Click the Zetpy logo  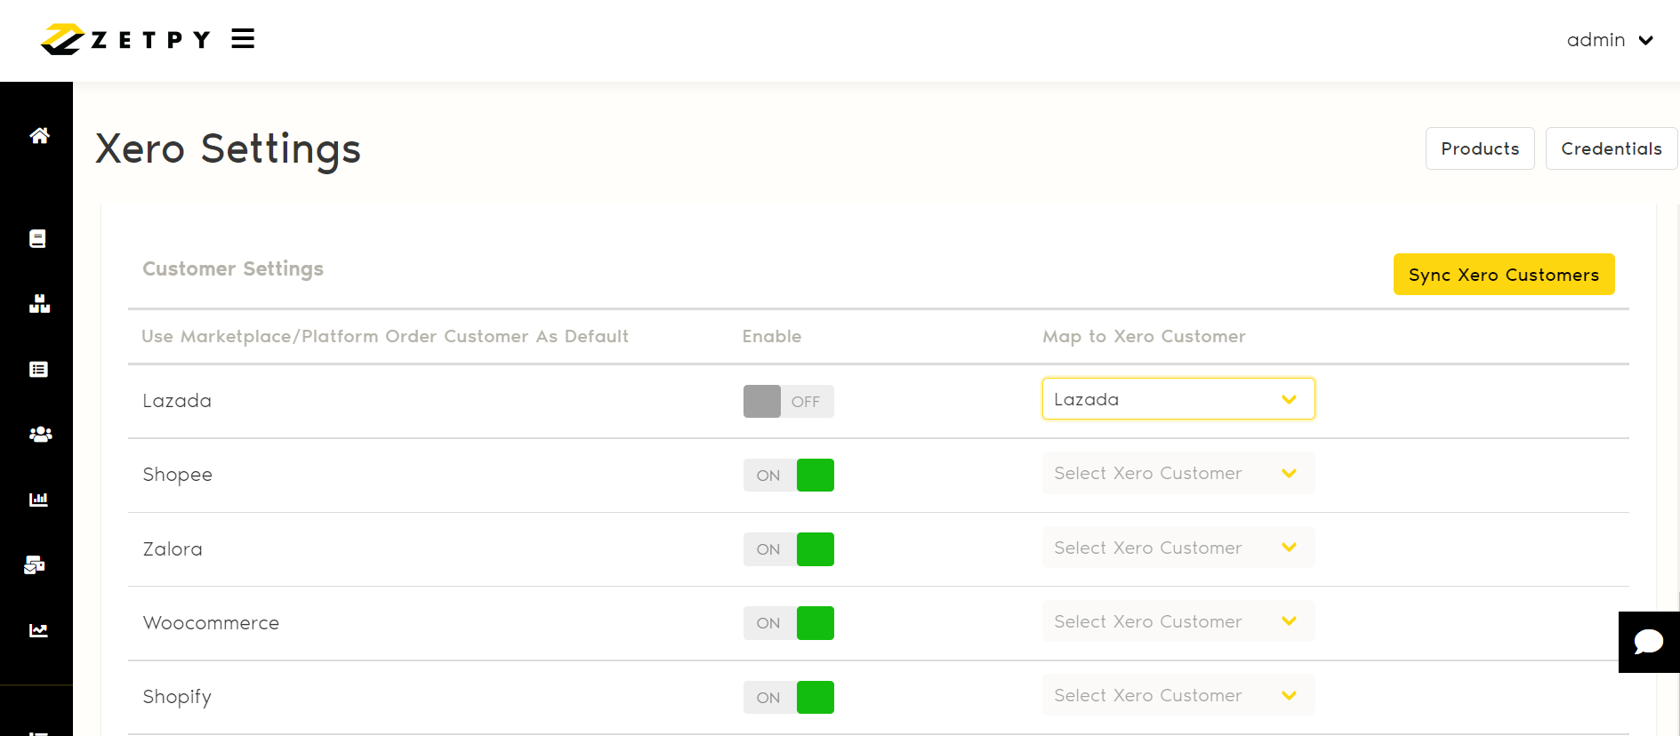pyautogui.click(x=125, y=39)
